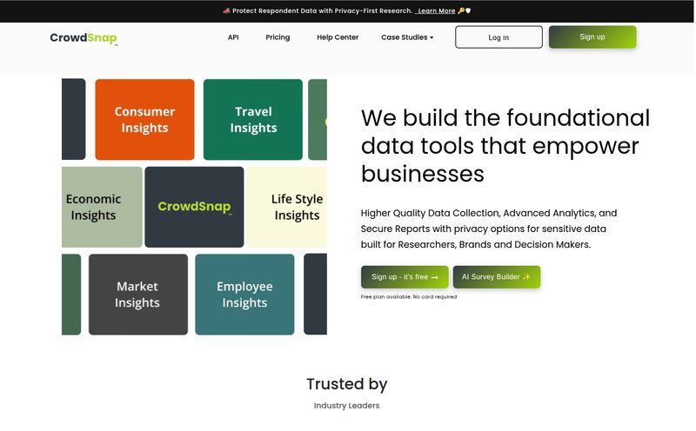Select the Travel Insights tile
Viewport: 696px width, 431px height.
[253, 120]
